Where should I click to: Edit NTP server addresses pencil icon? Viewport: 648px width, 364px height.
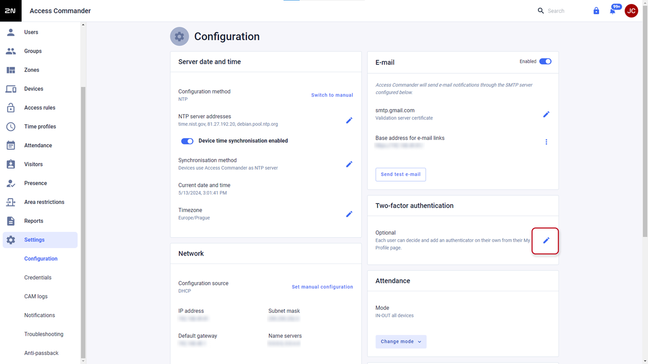click(349, 120)
